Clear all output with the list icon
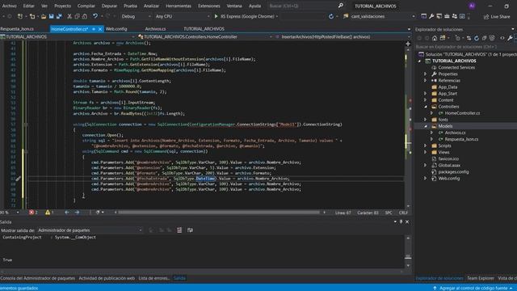Image resolution: width=517 pixels, height=291 pixels. pos(179,230)
